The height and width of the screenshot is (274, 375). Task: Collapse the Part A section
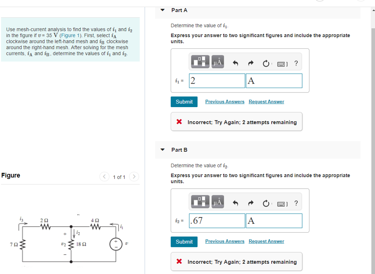[x=162, y=10]
